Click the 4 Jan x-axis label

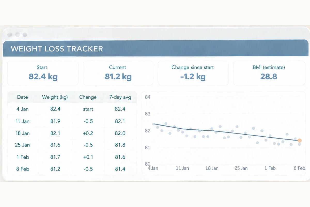[153, 168]
